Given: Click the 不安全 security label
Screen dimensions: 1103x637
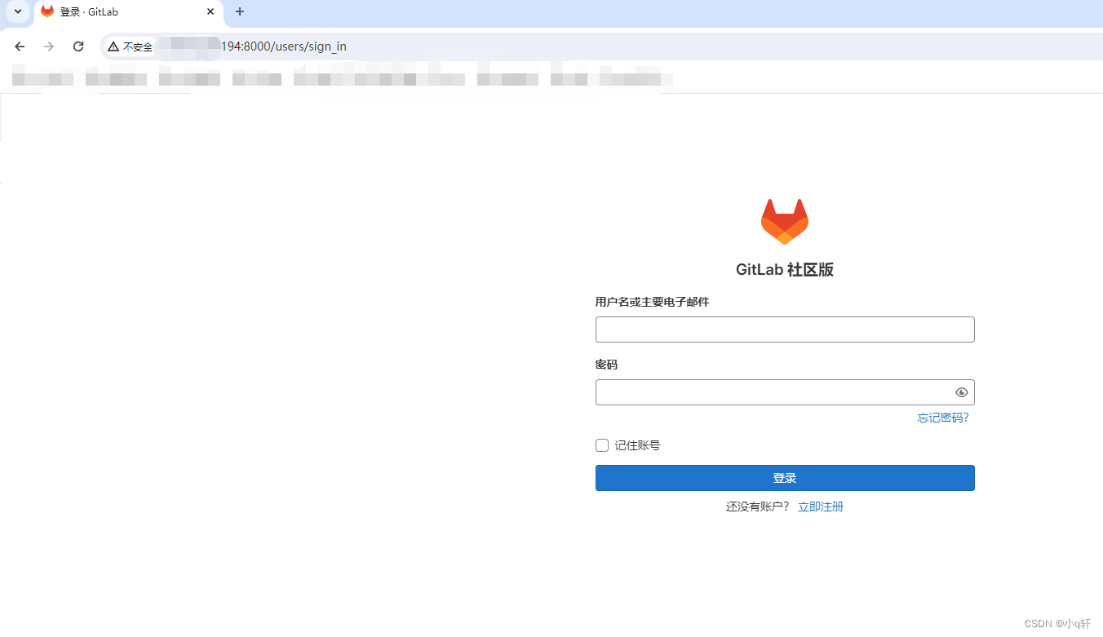Looking at the screenshot, I should [138, 47].
